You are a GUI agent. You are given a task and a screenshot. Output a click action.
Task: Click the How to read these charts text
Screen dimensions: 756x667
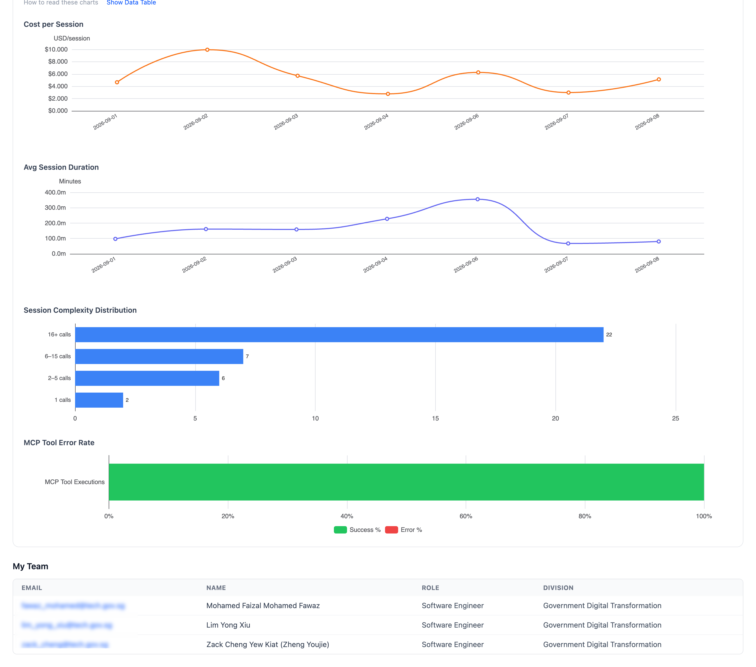click(x=61, y=3)
